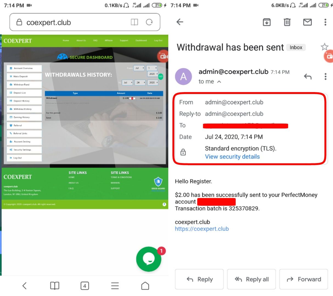Tap the Reply all button
The image size is (333, 296).
(x=251, y=279)
